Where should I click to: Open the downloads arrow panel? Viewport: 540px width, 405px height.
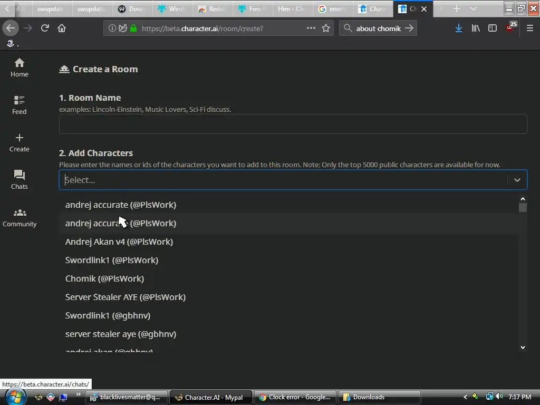(458, 28)
